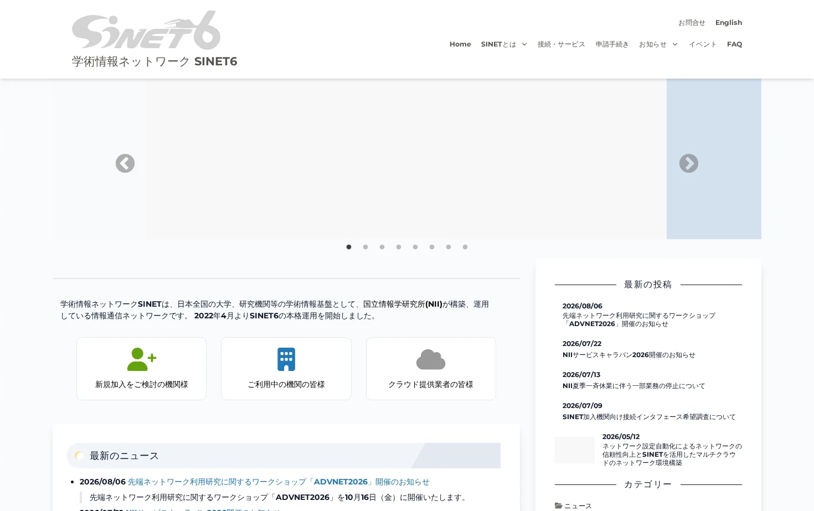
Task: Switch the site to English
Action: pos(729,23)
